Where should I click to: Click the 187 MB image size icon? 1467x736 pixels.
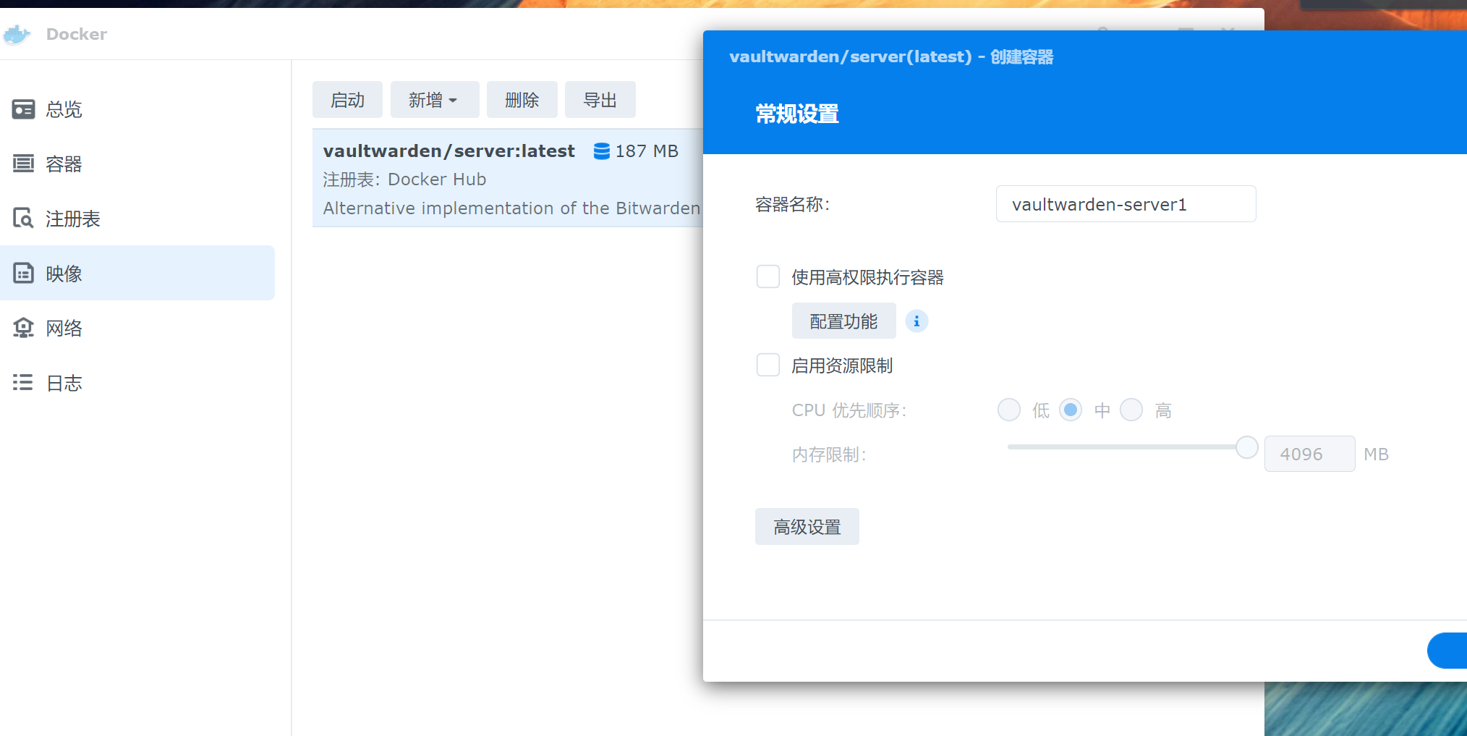tap(601, 151)
